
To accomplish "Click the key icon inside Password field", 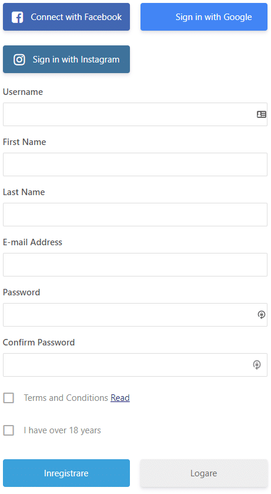I will [261, 314].
